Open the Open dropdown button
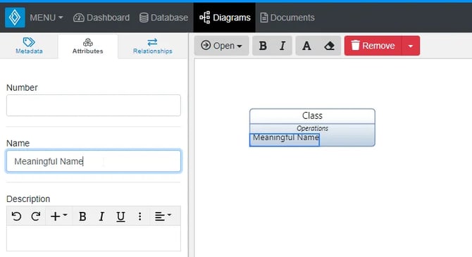Screen dimensions: 472x257 (221, 46)
